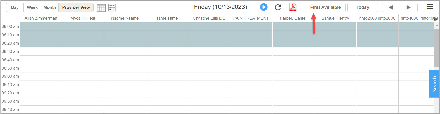Go to next day arrow
440x114 pixels.
point(408,7)
